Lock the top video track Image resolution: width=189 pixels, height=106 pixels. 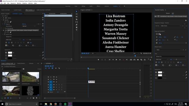[x=48, y=77]
